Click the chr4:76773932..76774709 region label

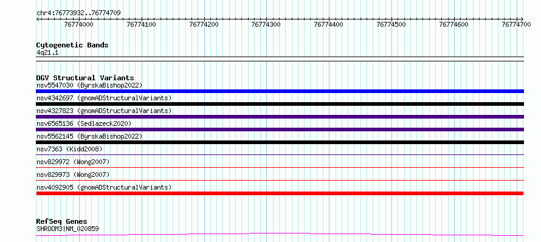[x=78, y=13]
